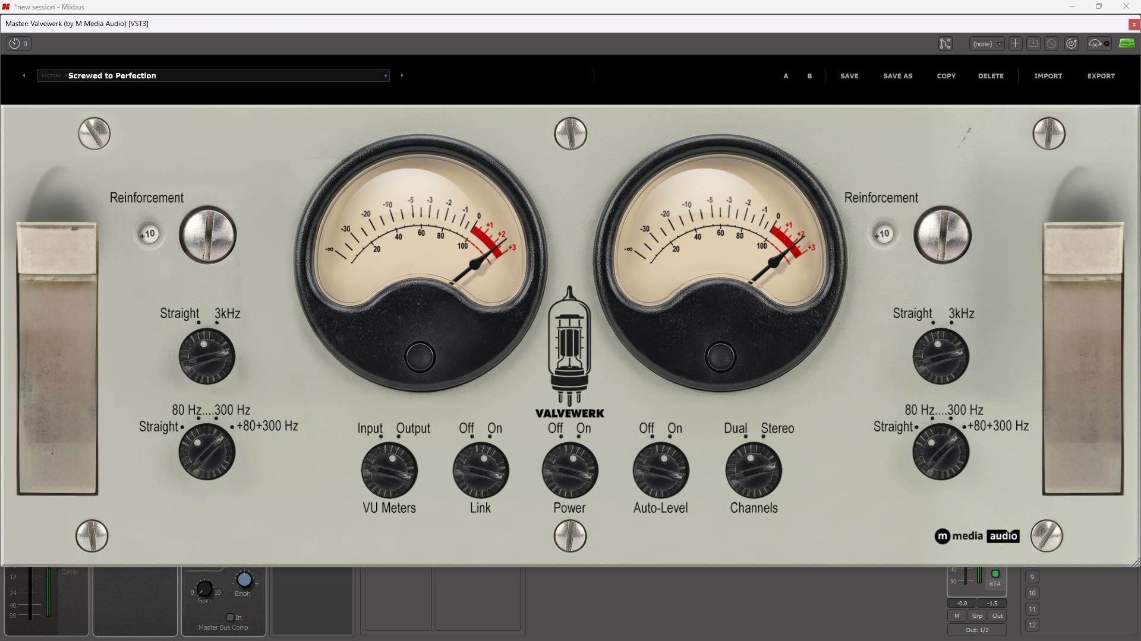Click SAVE in preset bar

tap(849, 76)
